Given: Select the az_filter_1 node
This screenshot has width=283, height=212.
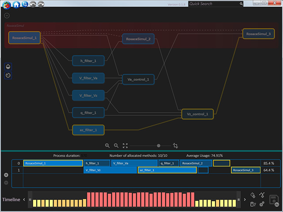Looking at the screenshot, I should [x=88, y=130].
